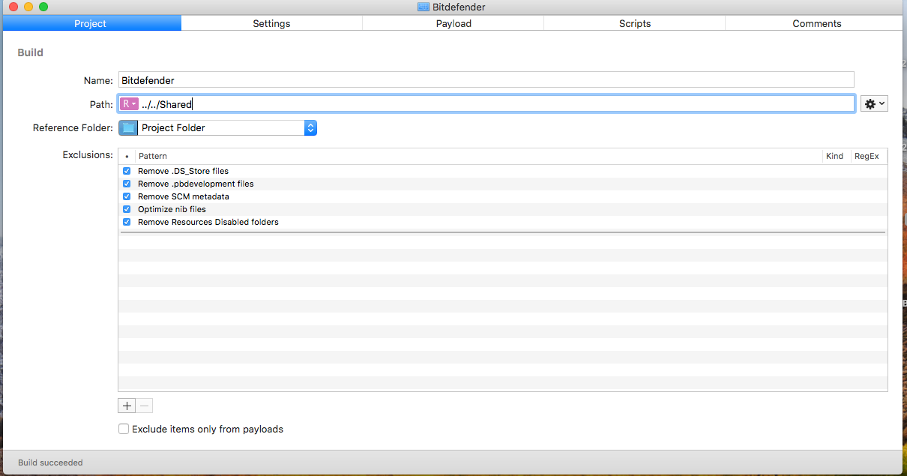Select the 'Optimize nib files' row text

click(172, 209)
